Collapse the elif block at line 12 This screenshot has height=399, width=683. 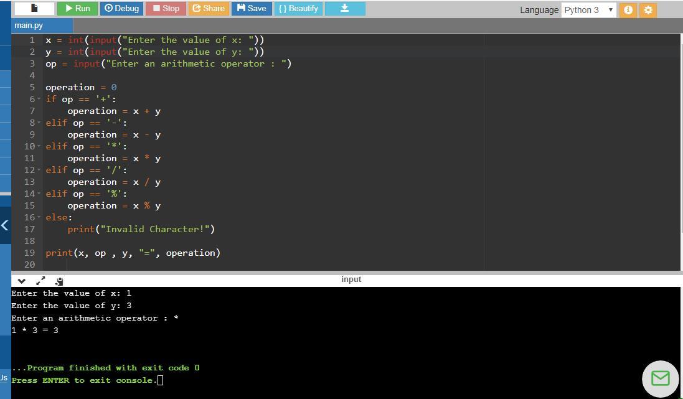(39, 171)
